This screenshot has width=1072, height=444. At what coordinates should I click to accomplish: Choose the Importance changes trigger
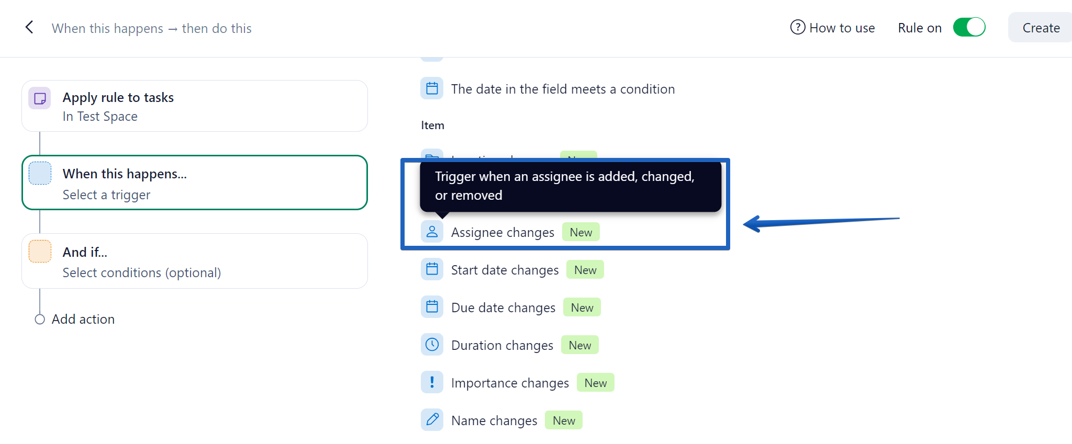pos(509,383)
